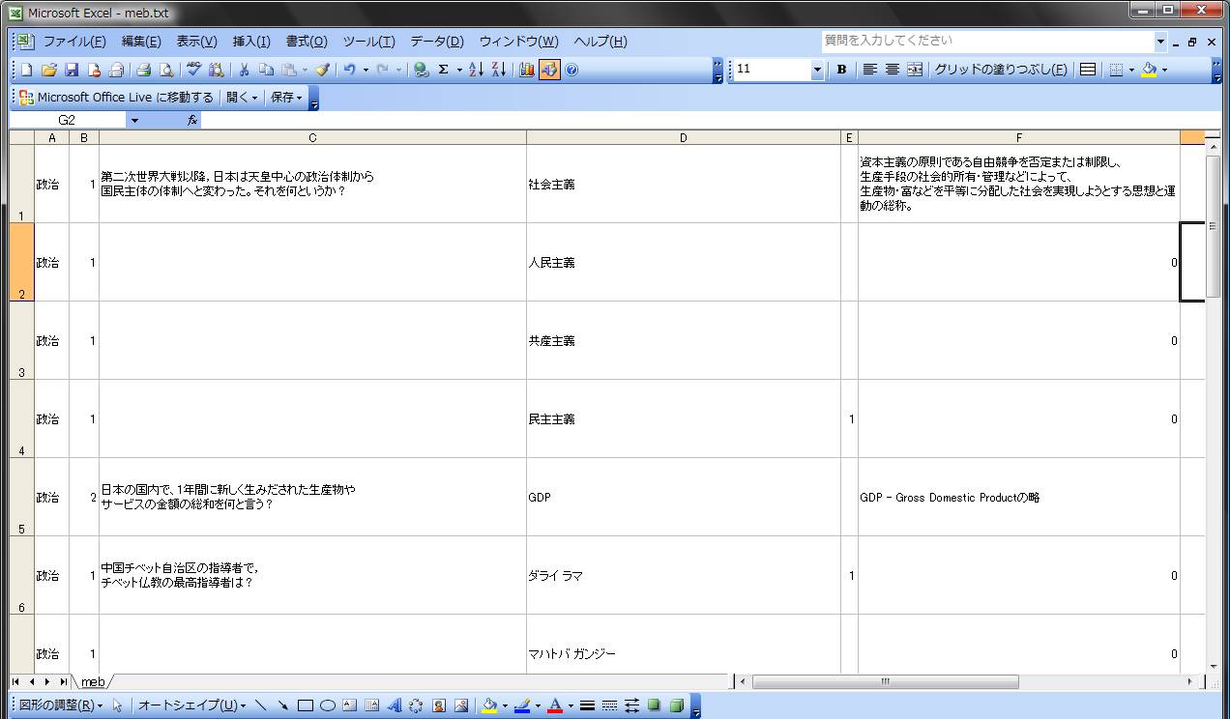Click the Save floppy disk icon
Viewport: 1230px width, 719px height.
coord(72,70)
